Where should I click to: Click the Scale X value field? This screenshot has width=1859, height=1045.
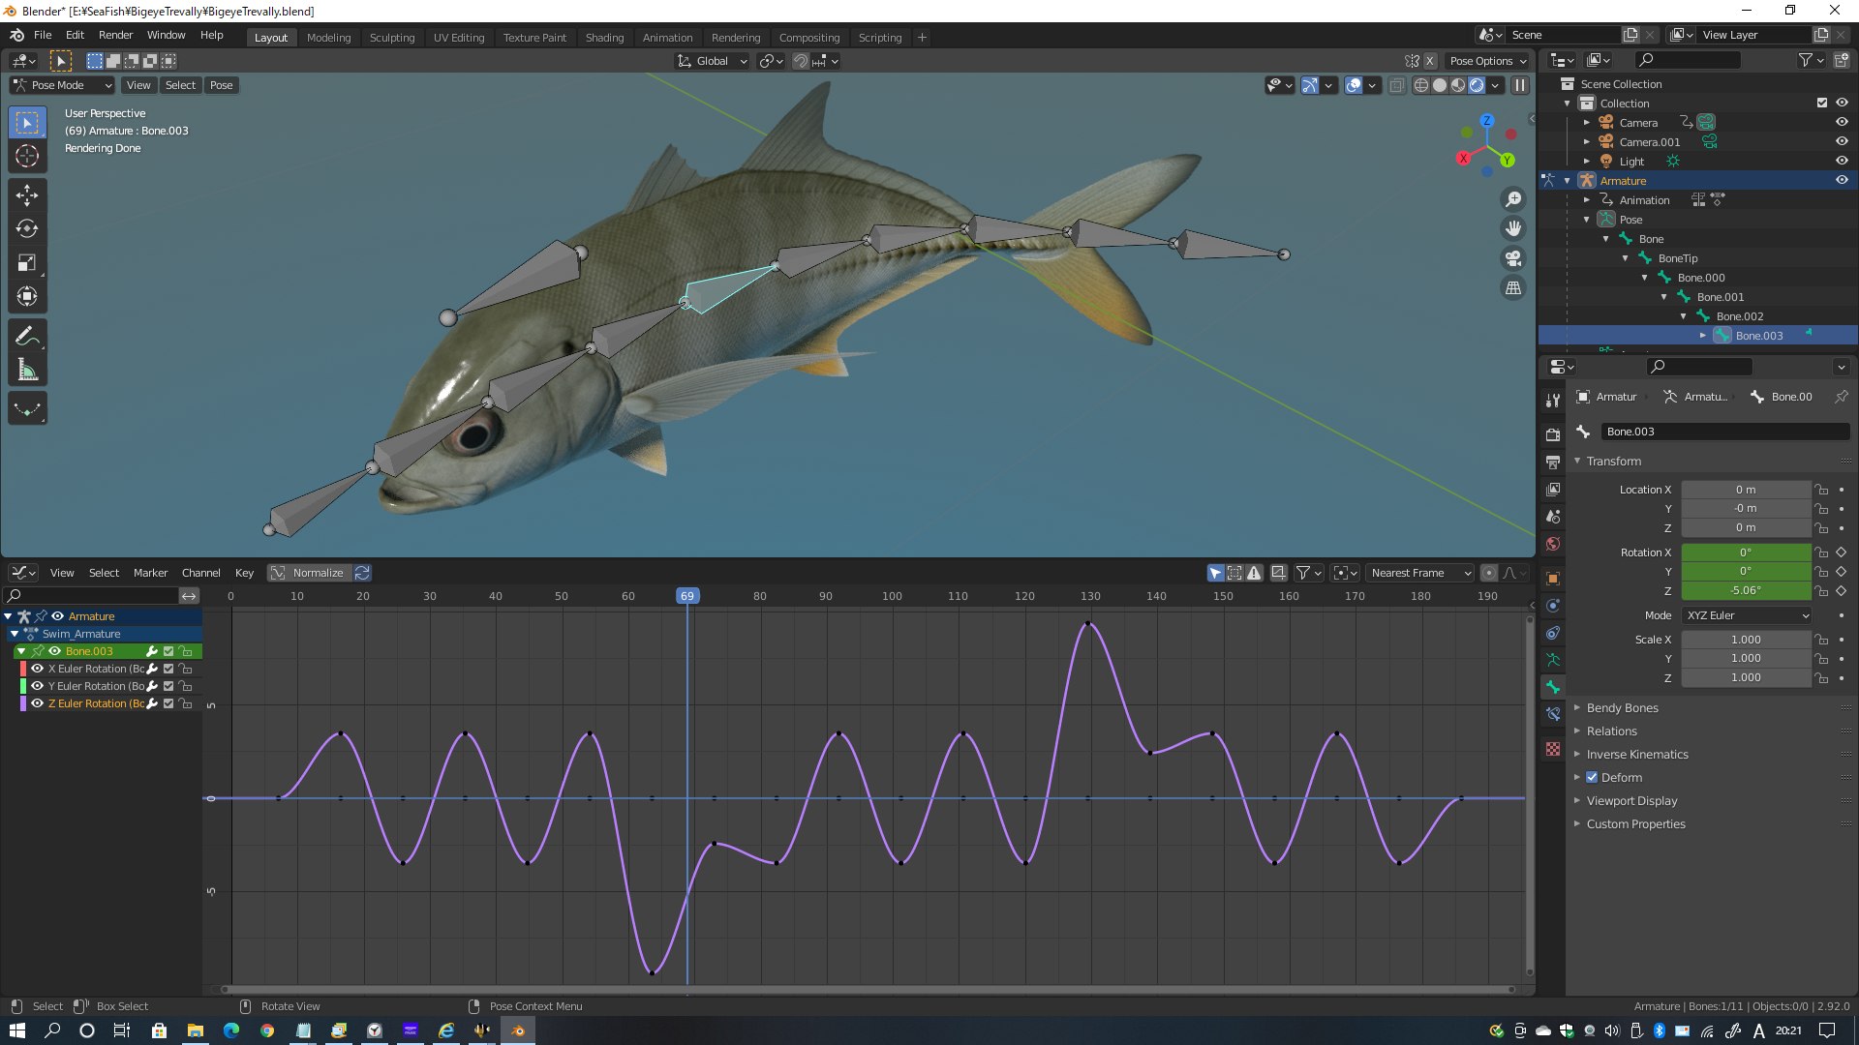coord(1746,640)
